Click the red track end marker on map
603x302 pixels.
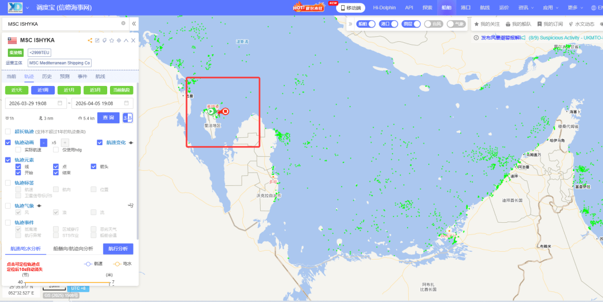pyautogui.click(x=226, y=111)
